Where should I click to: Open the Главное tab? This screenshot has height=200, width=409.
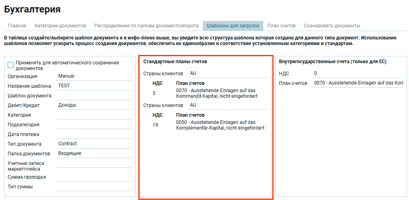click(x=17, y=26)
